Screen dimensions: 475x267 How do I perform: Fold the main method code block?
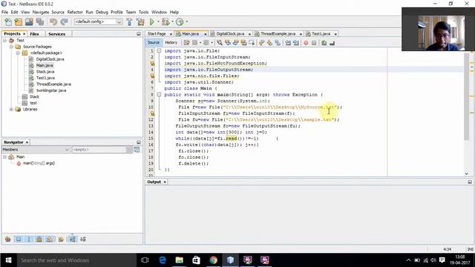click(159, 95)
